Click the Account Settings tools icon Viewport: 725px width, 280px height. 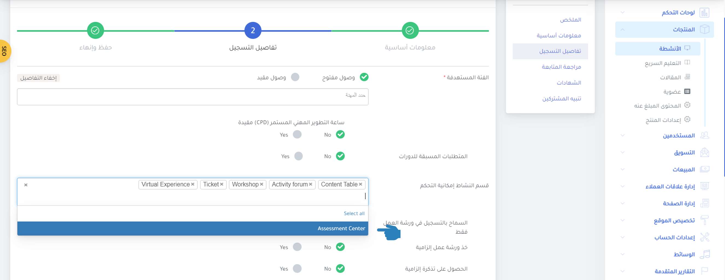704,237
